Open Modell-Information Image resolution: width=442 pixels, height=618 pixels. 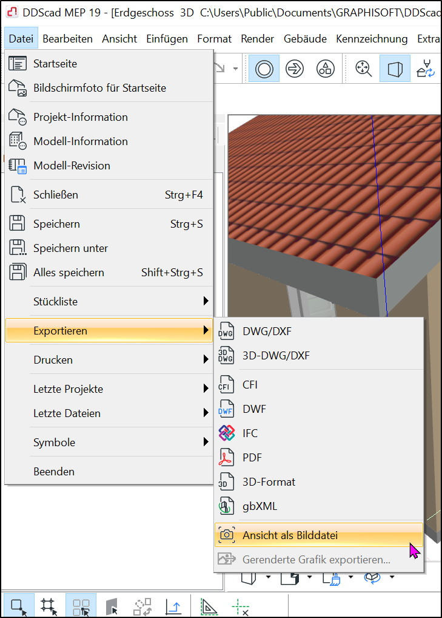(x=109, y=141)
